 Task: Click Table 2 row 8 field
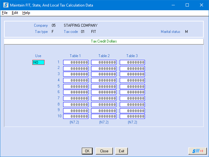coord(104,105)
